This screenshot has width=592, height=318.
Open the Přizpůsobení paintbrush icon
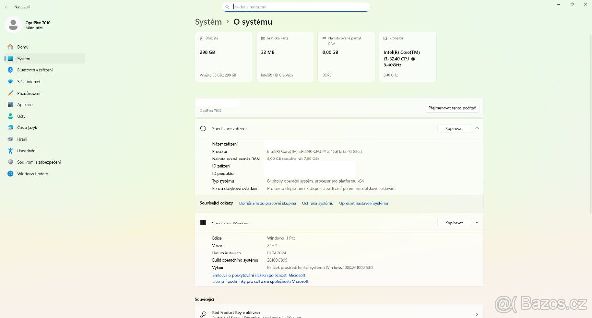tap(10, 93)
